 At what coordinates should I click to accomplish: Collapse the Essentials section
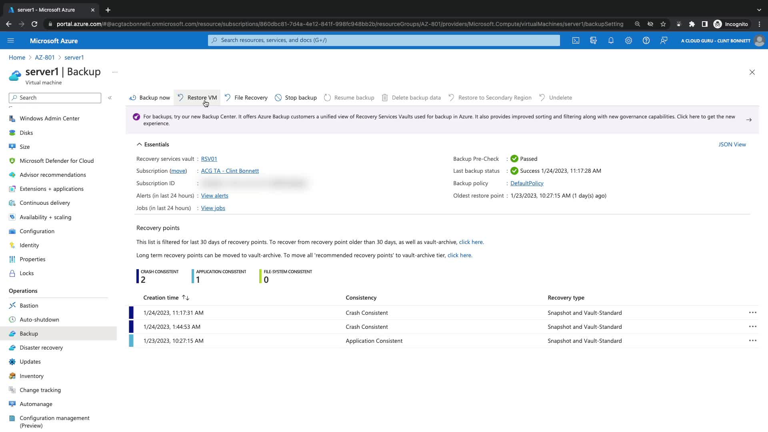(x=139, y=144)
